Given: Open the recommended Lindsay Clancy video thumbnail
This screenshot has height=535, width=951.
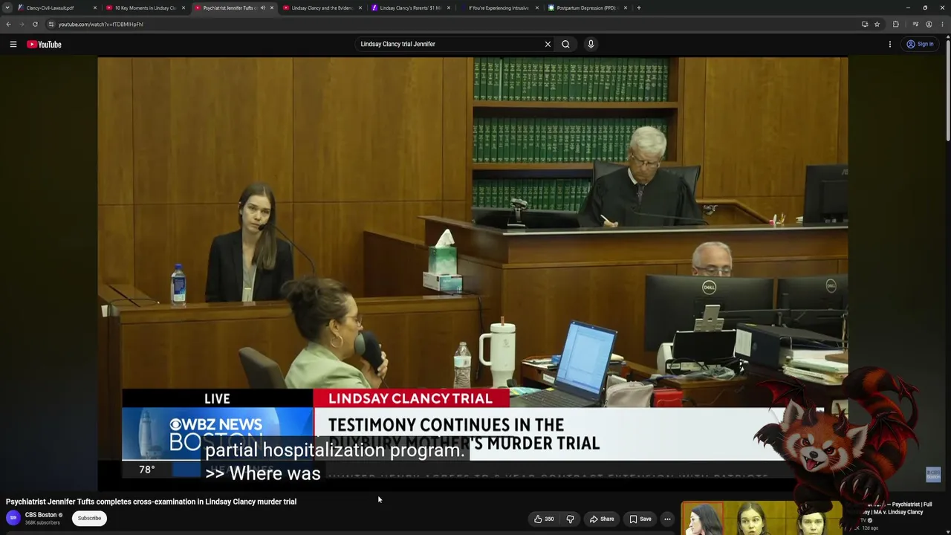Looking at the screenshot, I should (762, 518).
